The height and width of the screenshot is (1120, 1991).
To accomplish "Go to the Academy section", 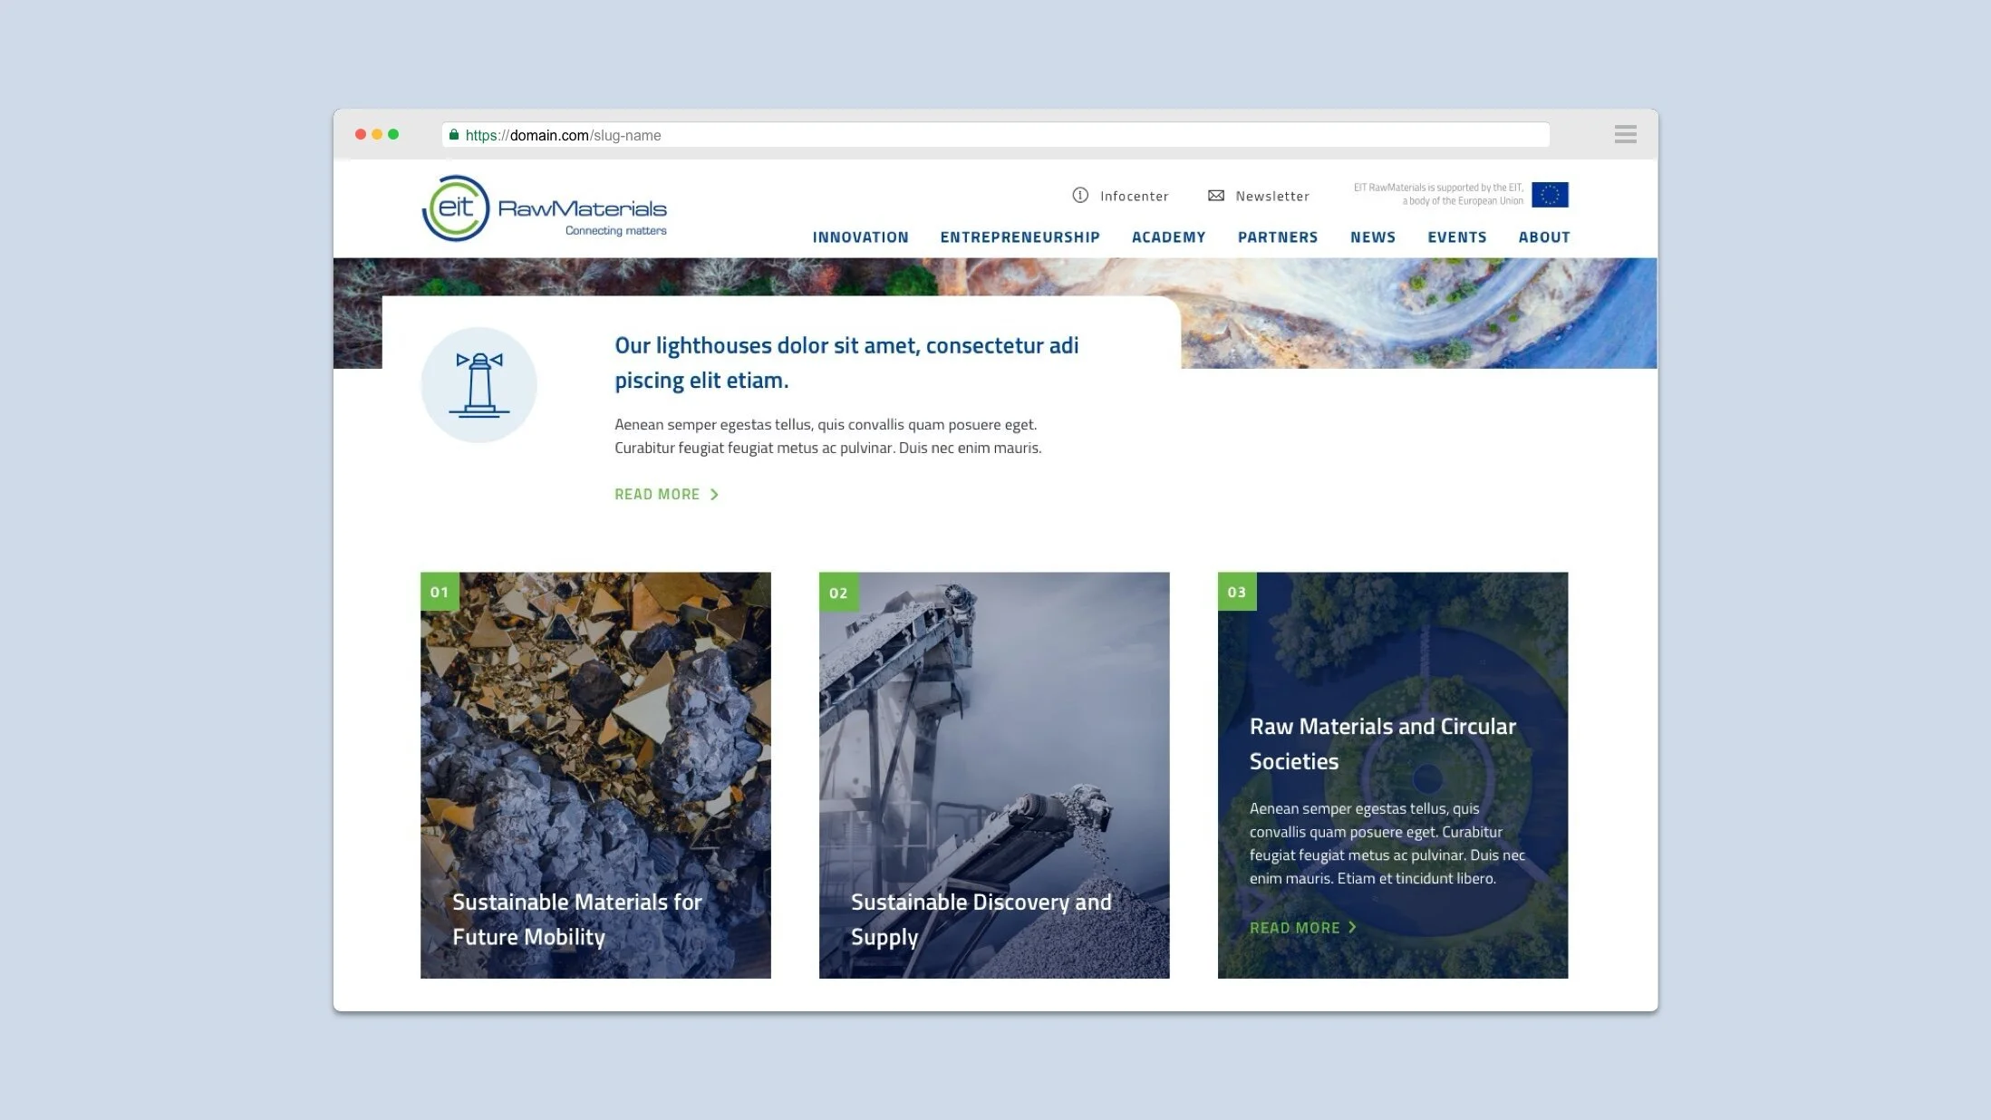I will (1168, 237).
